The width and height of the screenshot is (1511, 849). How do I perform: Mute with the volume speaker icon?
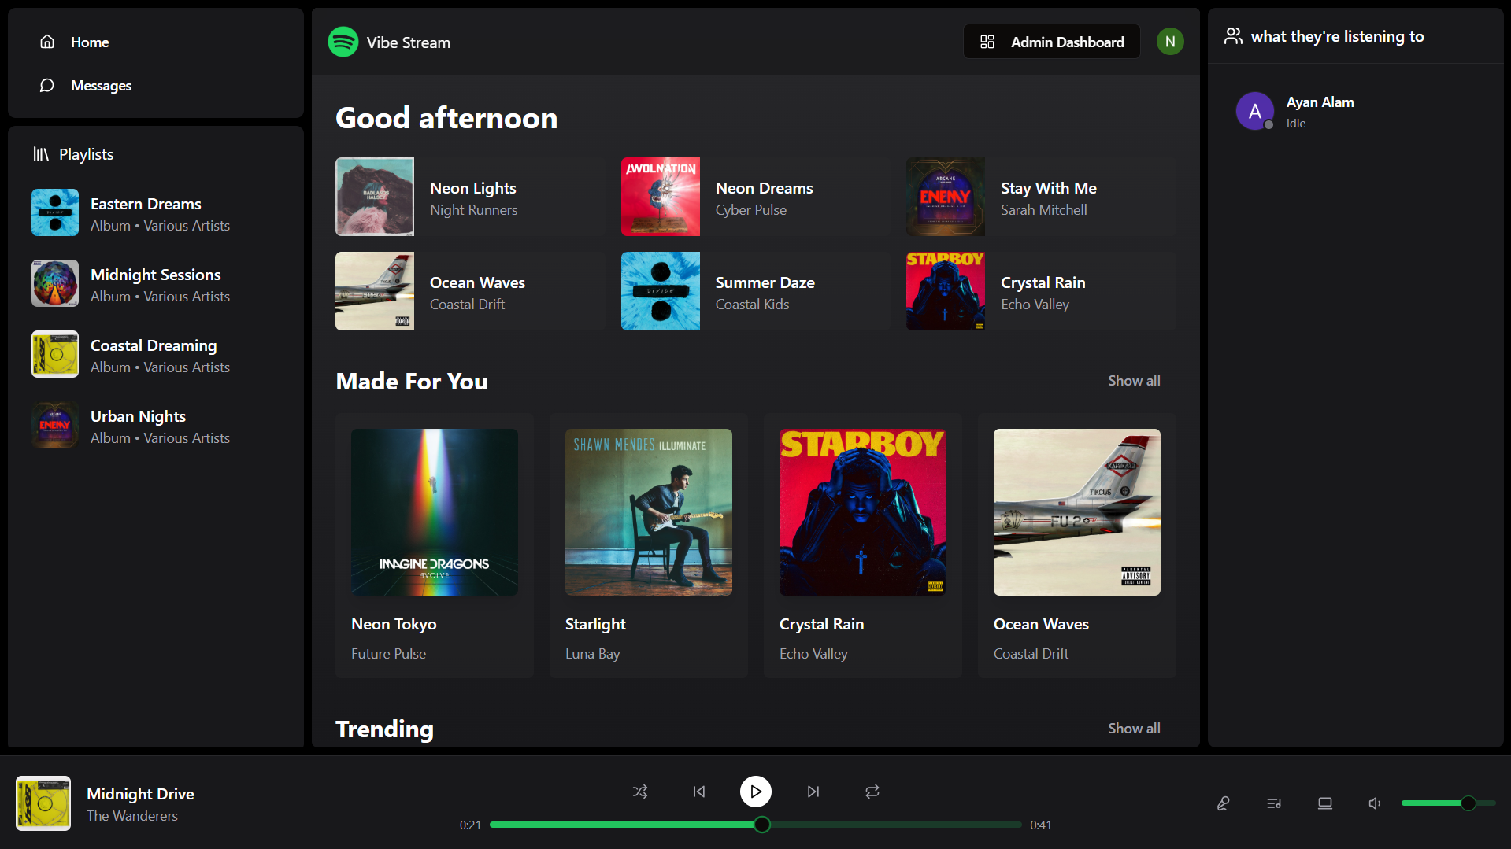coord(1375,803)
